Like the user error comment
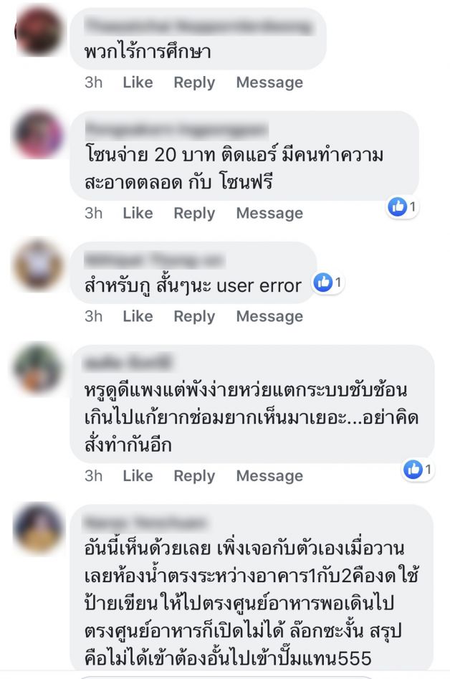This screenshot has width=450, height=679. pos(138,316)
